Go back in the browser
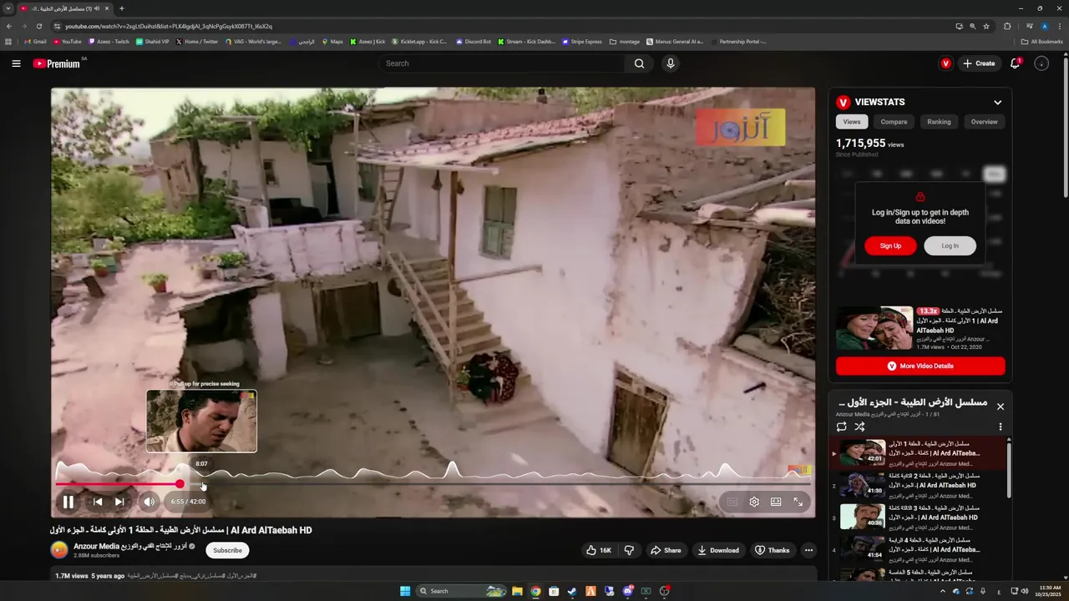 [9, 26]
